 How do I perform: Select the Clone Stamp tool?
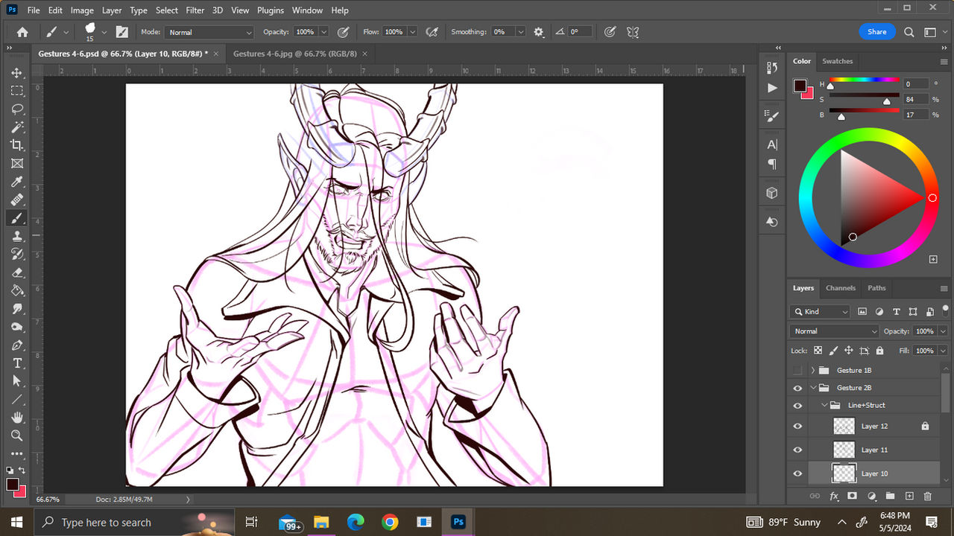(17, 236)
